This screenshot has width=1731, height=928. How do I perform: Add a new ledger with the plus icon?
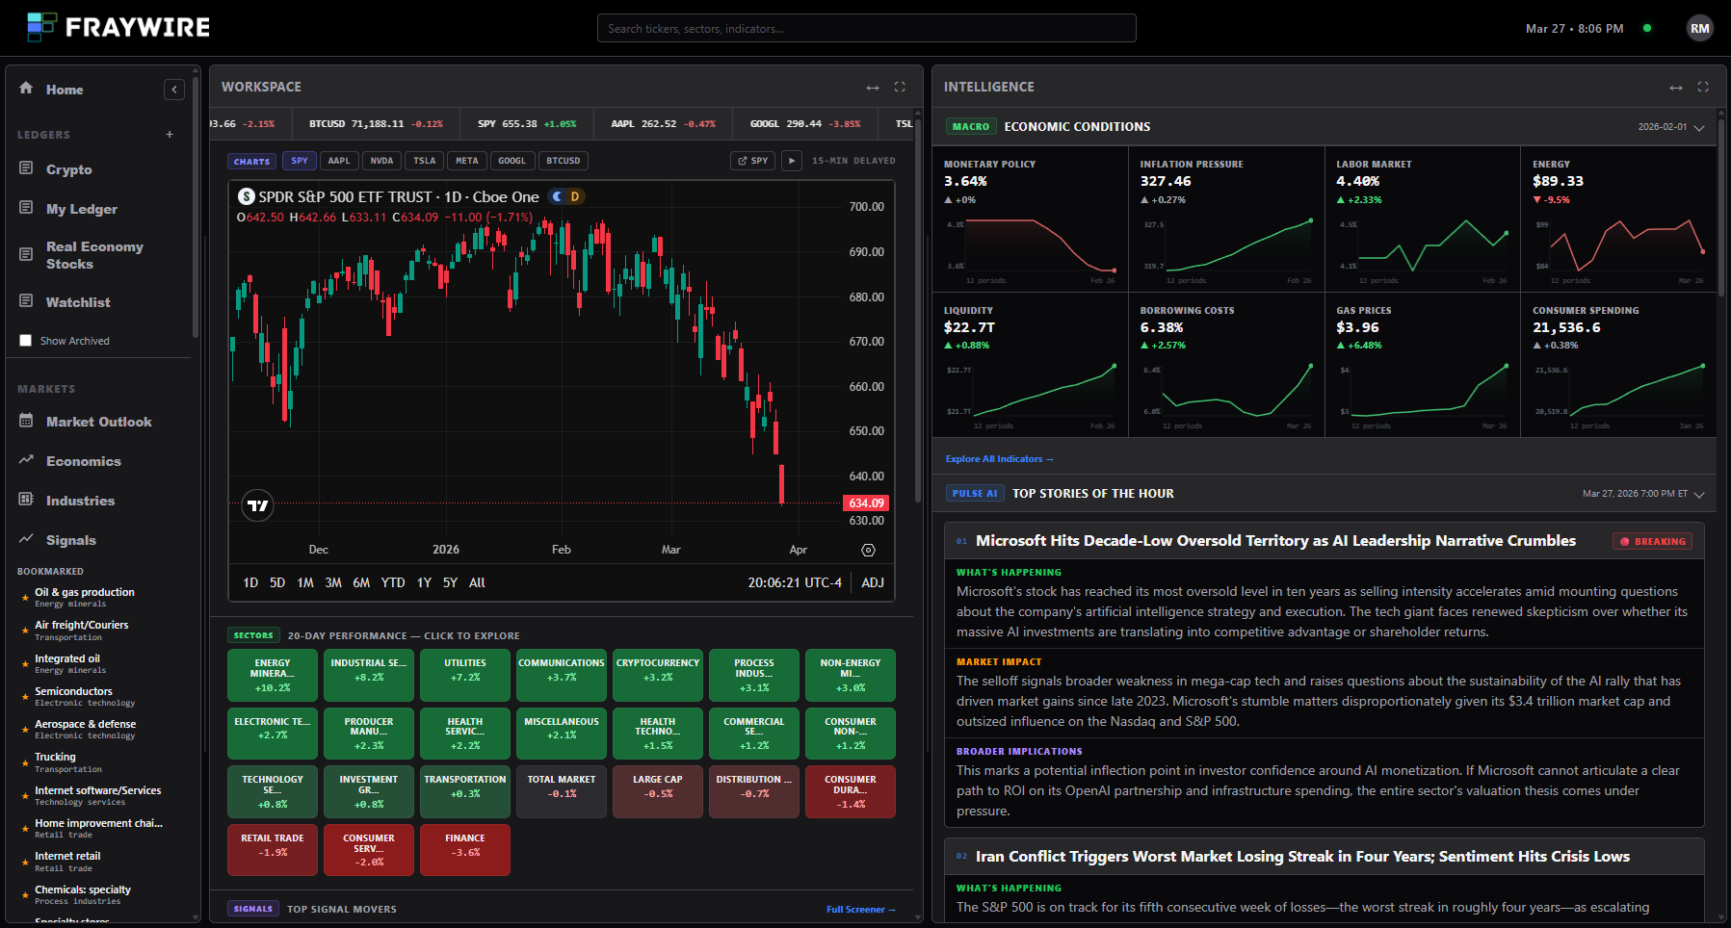[x=170, y=135]
